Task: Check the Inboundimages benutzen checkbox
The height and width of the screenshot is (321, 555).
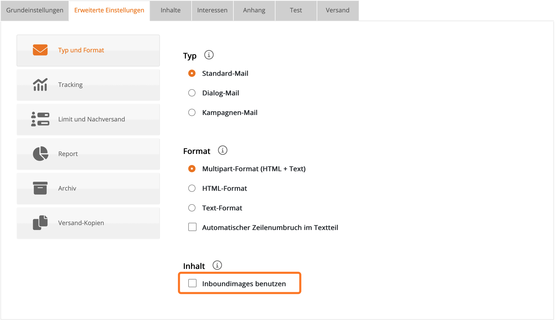Action: coord(192,283)
